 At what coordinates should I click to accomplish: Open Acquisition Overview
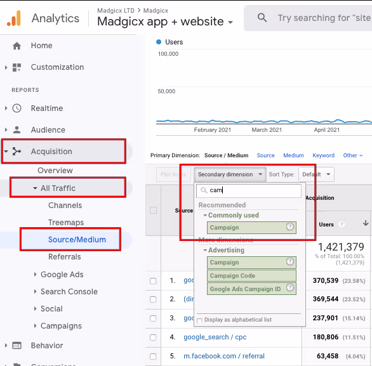[55, 171]
